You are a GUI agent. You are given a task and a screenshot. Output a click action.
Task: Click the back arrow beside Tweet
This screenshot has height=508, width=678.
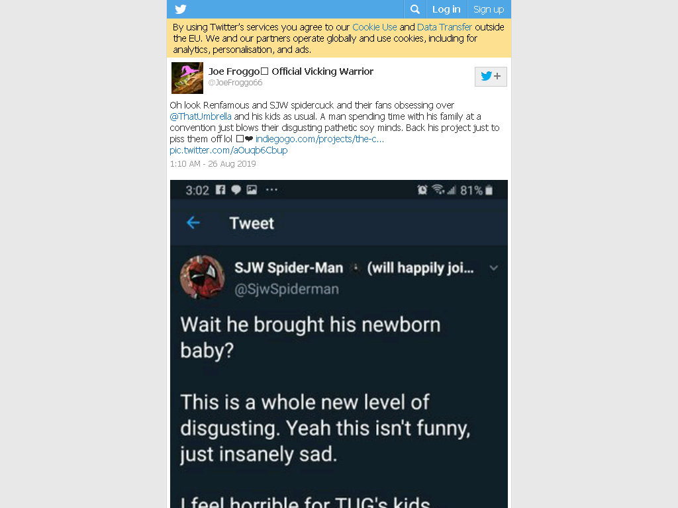(193, 223)
